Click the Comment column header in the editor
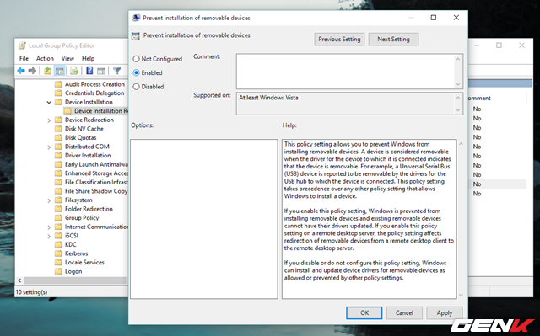Viewport: 540px width, 336px height. click(479, 99)
